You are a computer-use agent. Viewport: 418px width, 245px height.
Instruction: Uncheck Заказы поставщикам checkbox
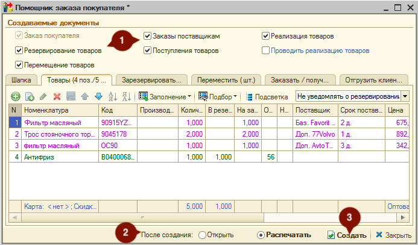click(147, 36)
